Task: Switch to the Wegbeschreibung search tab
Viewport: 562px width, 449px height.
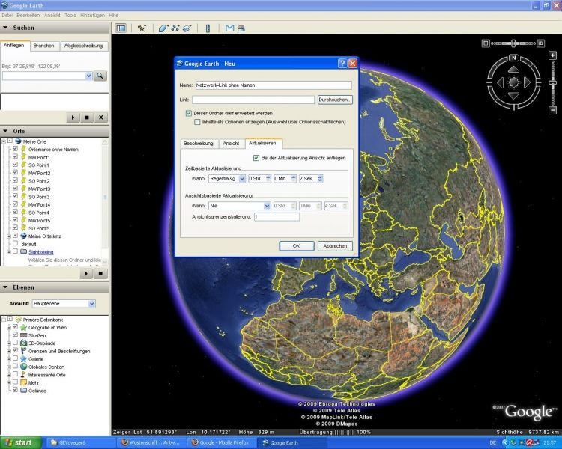Action: click(83, 46)
